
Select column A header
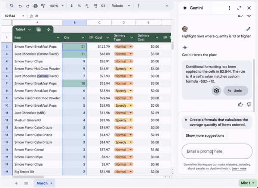click(x=37, y=22)
